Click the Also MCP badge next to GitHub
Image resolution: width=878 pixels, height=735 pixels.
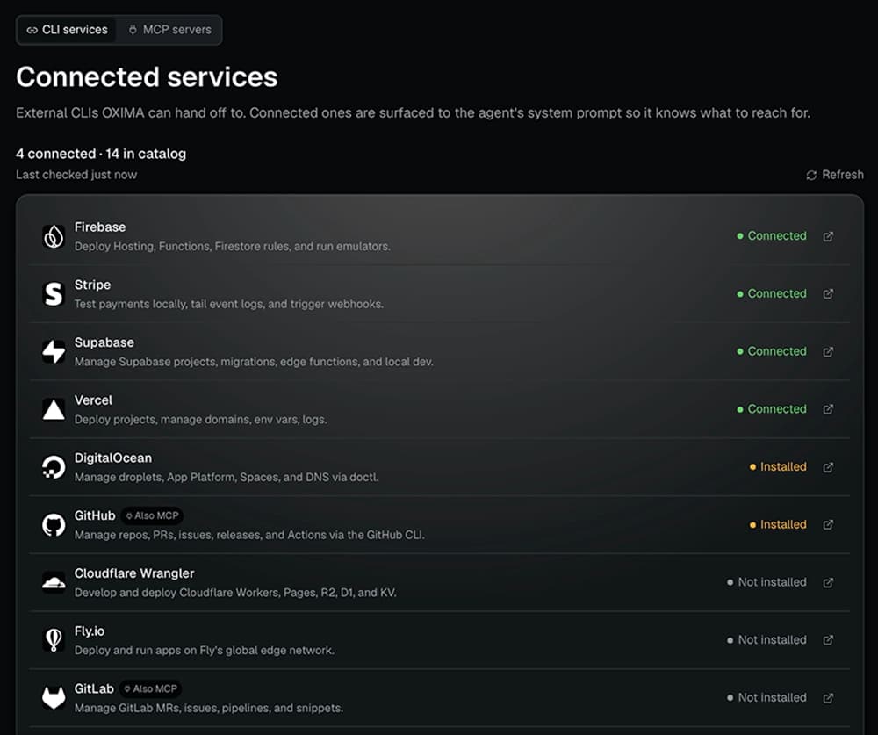tap(152, 516)
